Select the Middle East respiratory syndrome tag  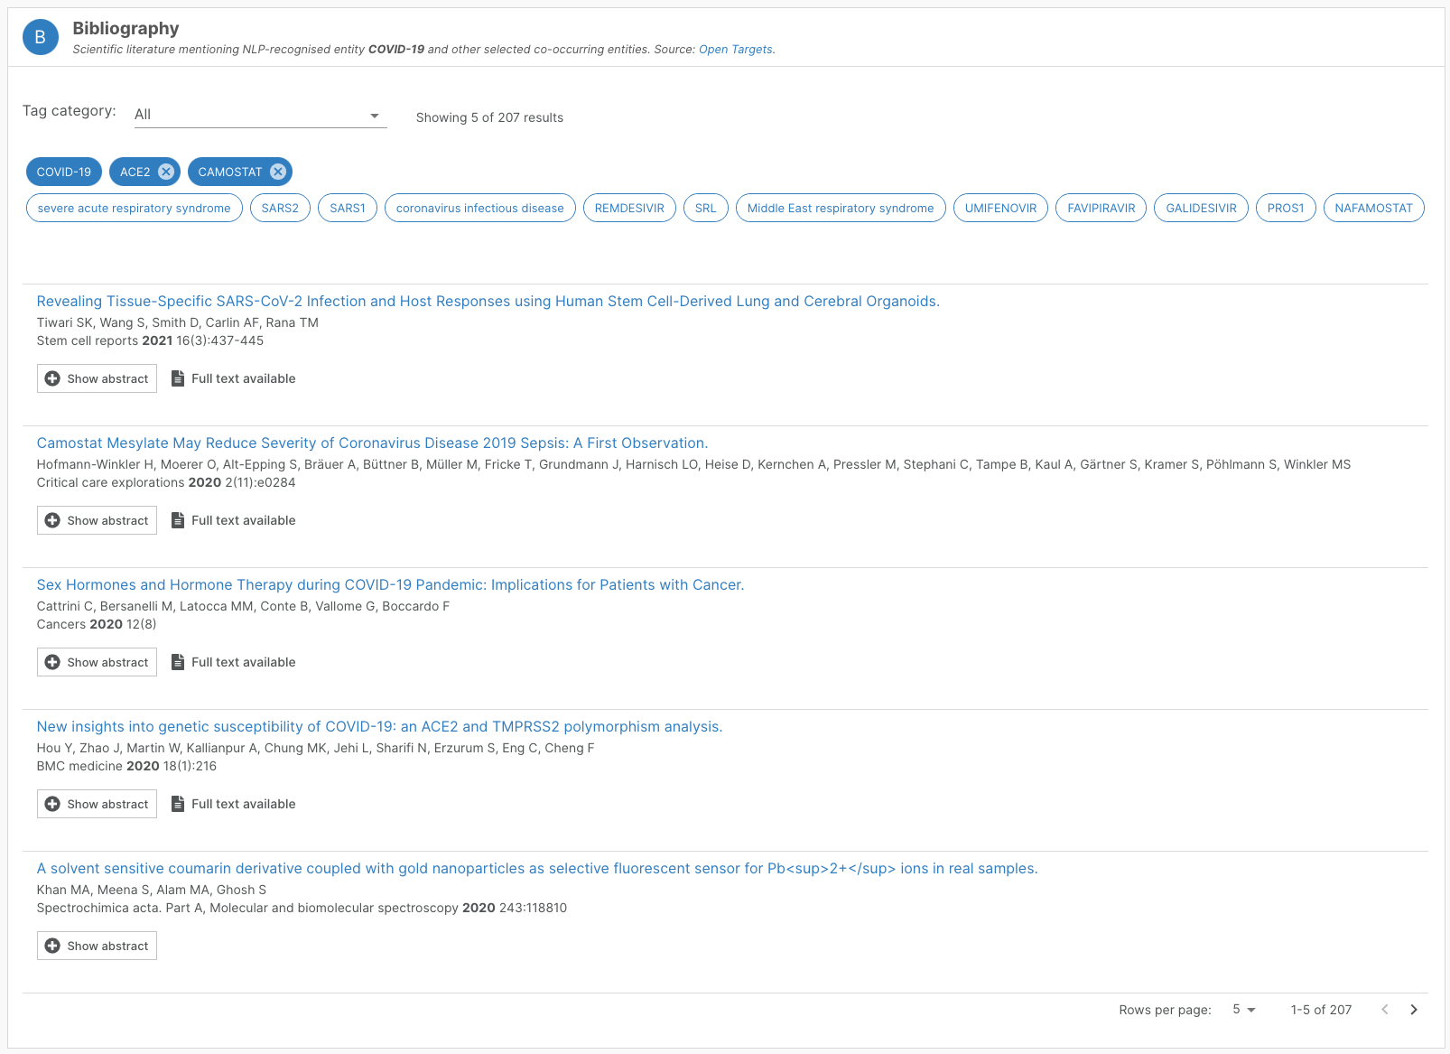tap(840, 208)
